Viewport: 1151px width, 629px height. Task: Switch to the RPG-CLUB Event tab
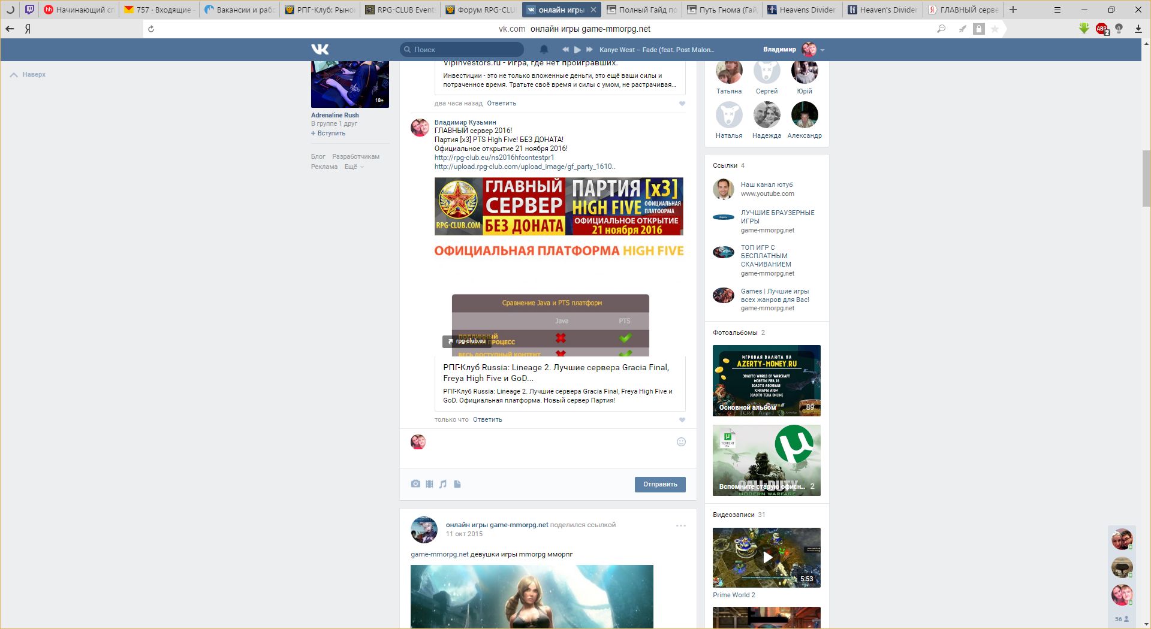point(400,10)
